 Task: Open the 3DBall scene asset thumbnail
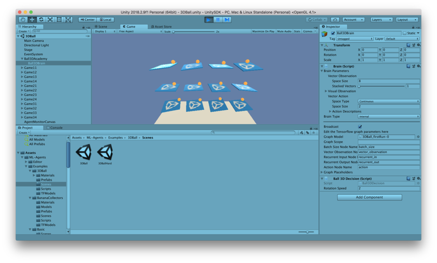click(84, 152)
